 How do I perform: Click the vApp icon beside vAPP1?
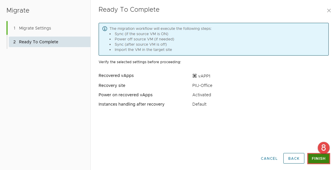click(194, 76)
